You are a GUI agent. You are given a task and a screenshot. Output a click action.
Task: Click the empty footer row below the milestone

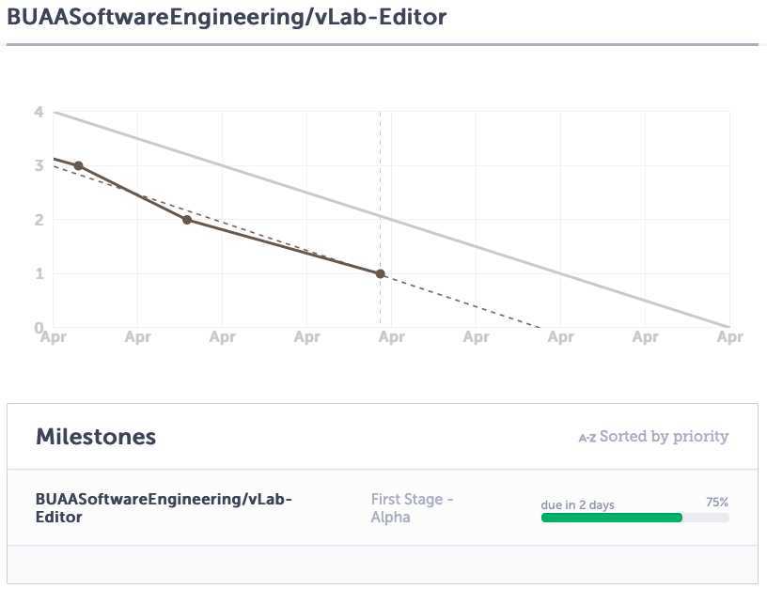(x=382, y=565)
